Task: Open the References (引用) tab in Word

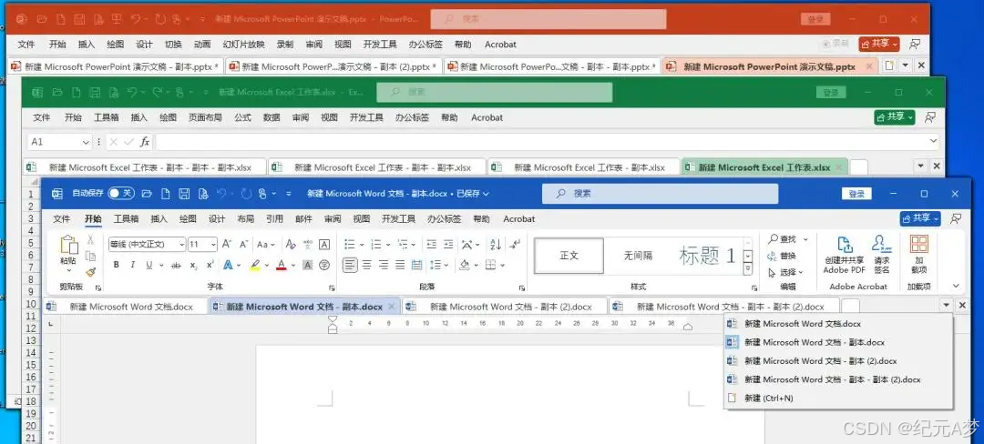Action: coord(274,218)
